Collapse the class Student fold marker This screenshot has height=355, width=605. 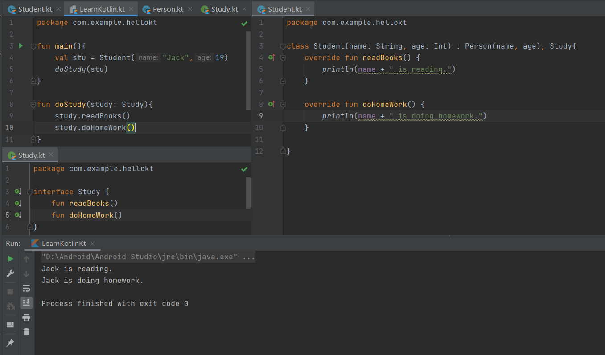tap(283, 46)
